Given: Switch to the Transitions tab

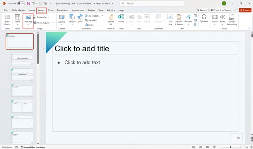Looking at the screenshot, I should pos(63,10).
